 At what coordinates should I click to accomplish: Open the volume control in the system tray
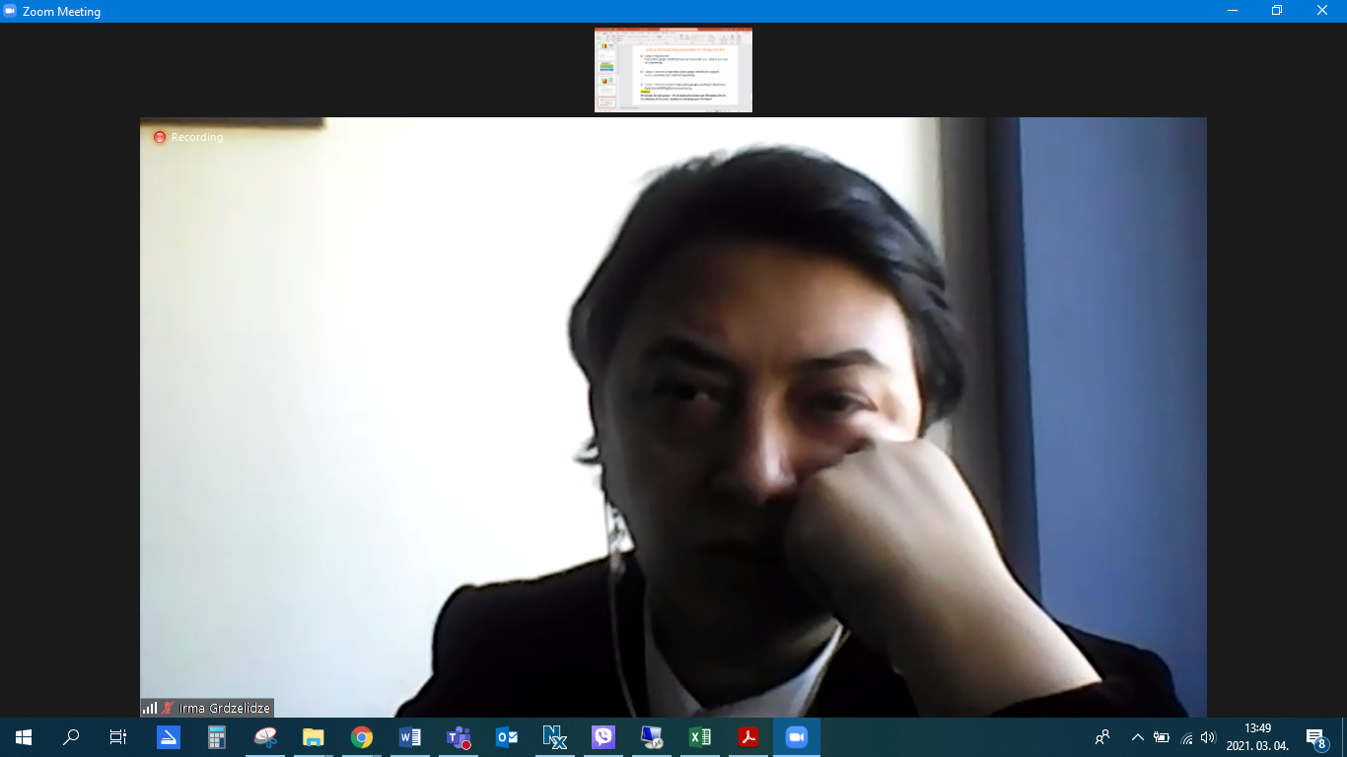1208,737
